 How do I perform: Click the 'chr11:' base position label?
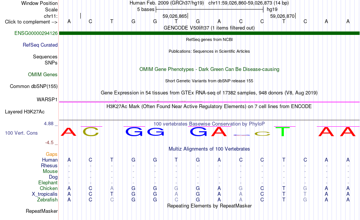[51, 16]
